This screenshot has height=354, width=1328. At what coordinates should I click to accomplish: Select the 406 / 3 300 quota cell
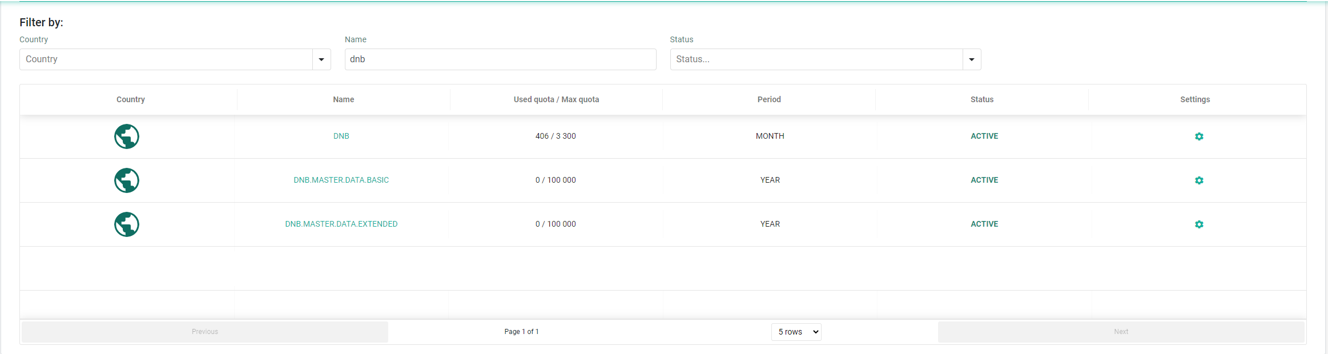click(556, 136)
